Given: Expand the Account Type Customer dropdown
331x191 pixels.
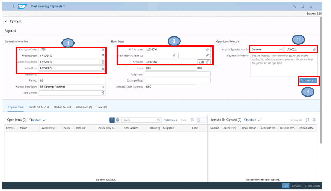Looking at the screenshot, I should coord(280,49).
